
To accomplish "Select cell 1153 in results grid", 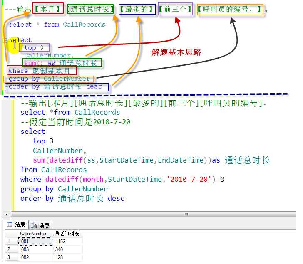I will click(x=67, y=242).
